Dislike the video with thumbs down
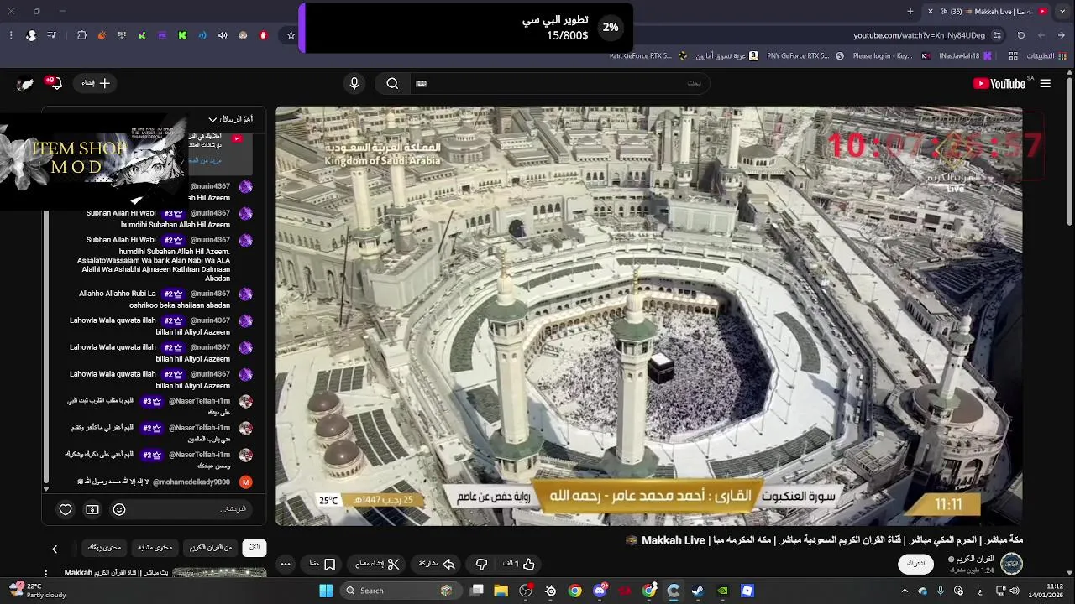Image resolution: width=1075 pixels, height=604 pixels. click(481, 564)
